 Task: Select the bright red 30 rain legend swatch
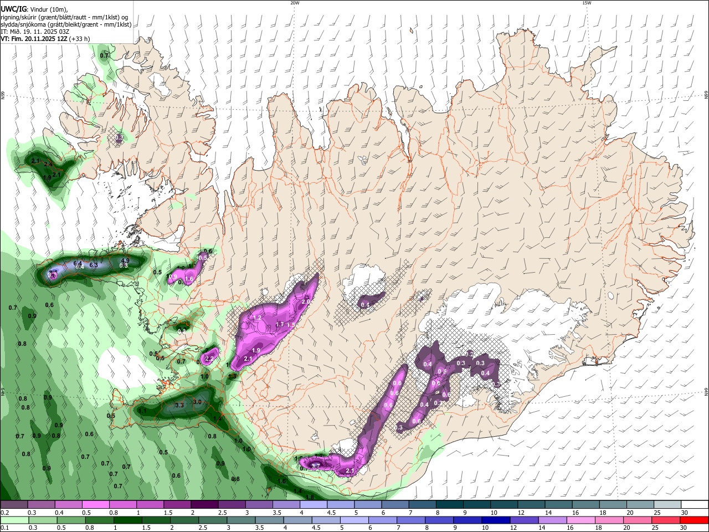[x=694, y=520]
